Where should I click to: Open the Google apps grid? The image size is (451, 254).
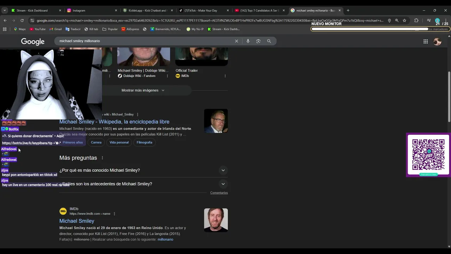click(426, 42)
